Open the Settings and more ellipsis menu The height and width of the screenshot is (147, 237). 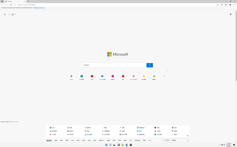point(234,5)
